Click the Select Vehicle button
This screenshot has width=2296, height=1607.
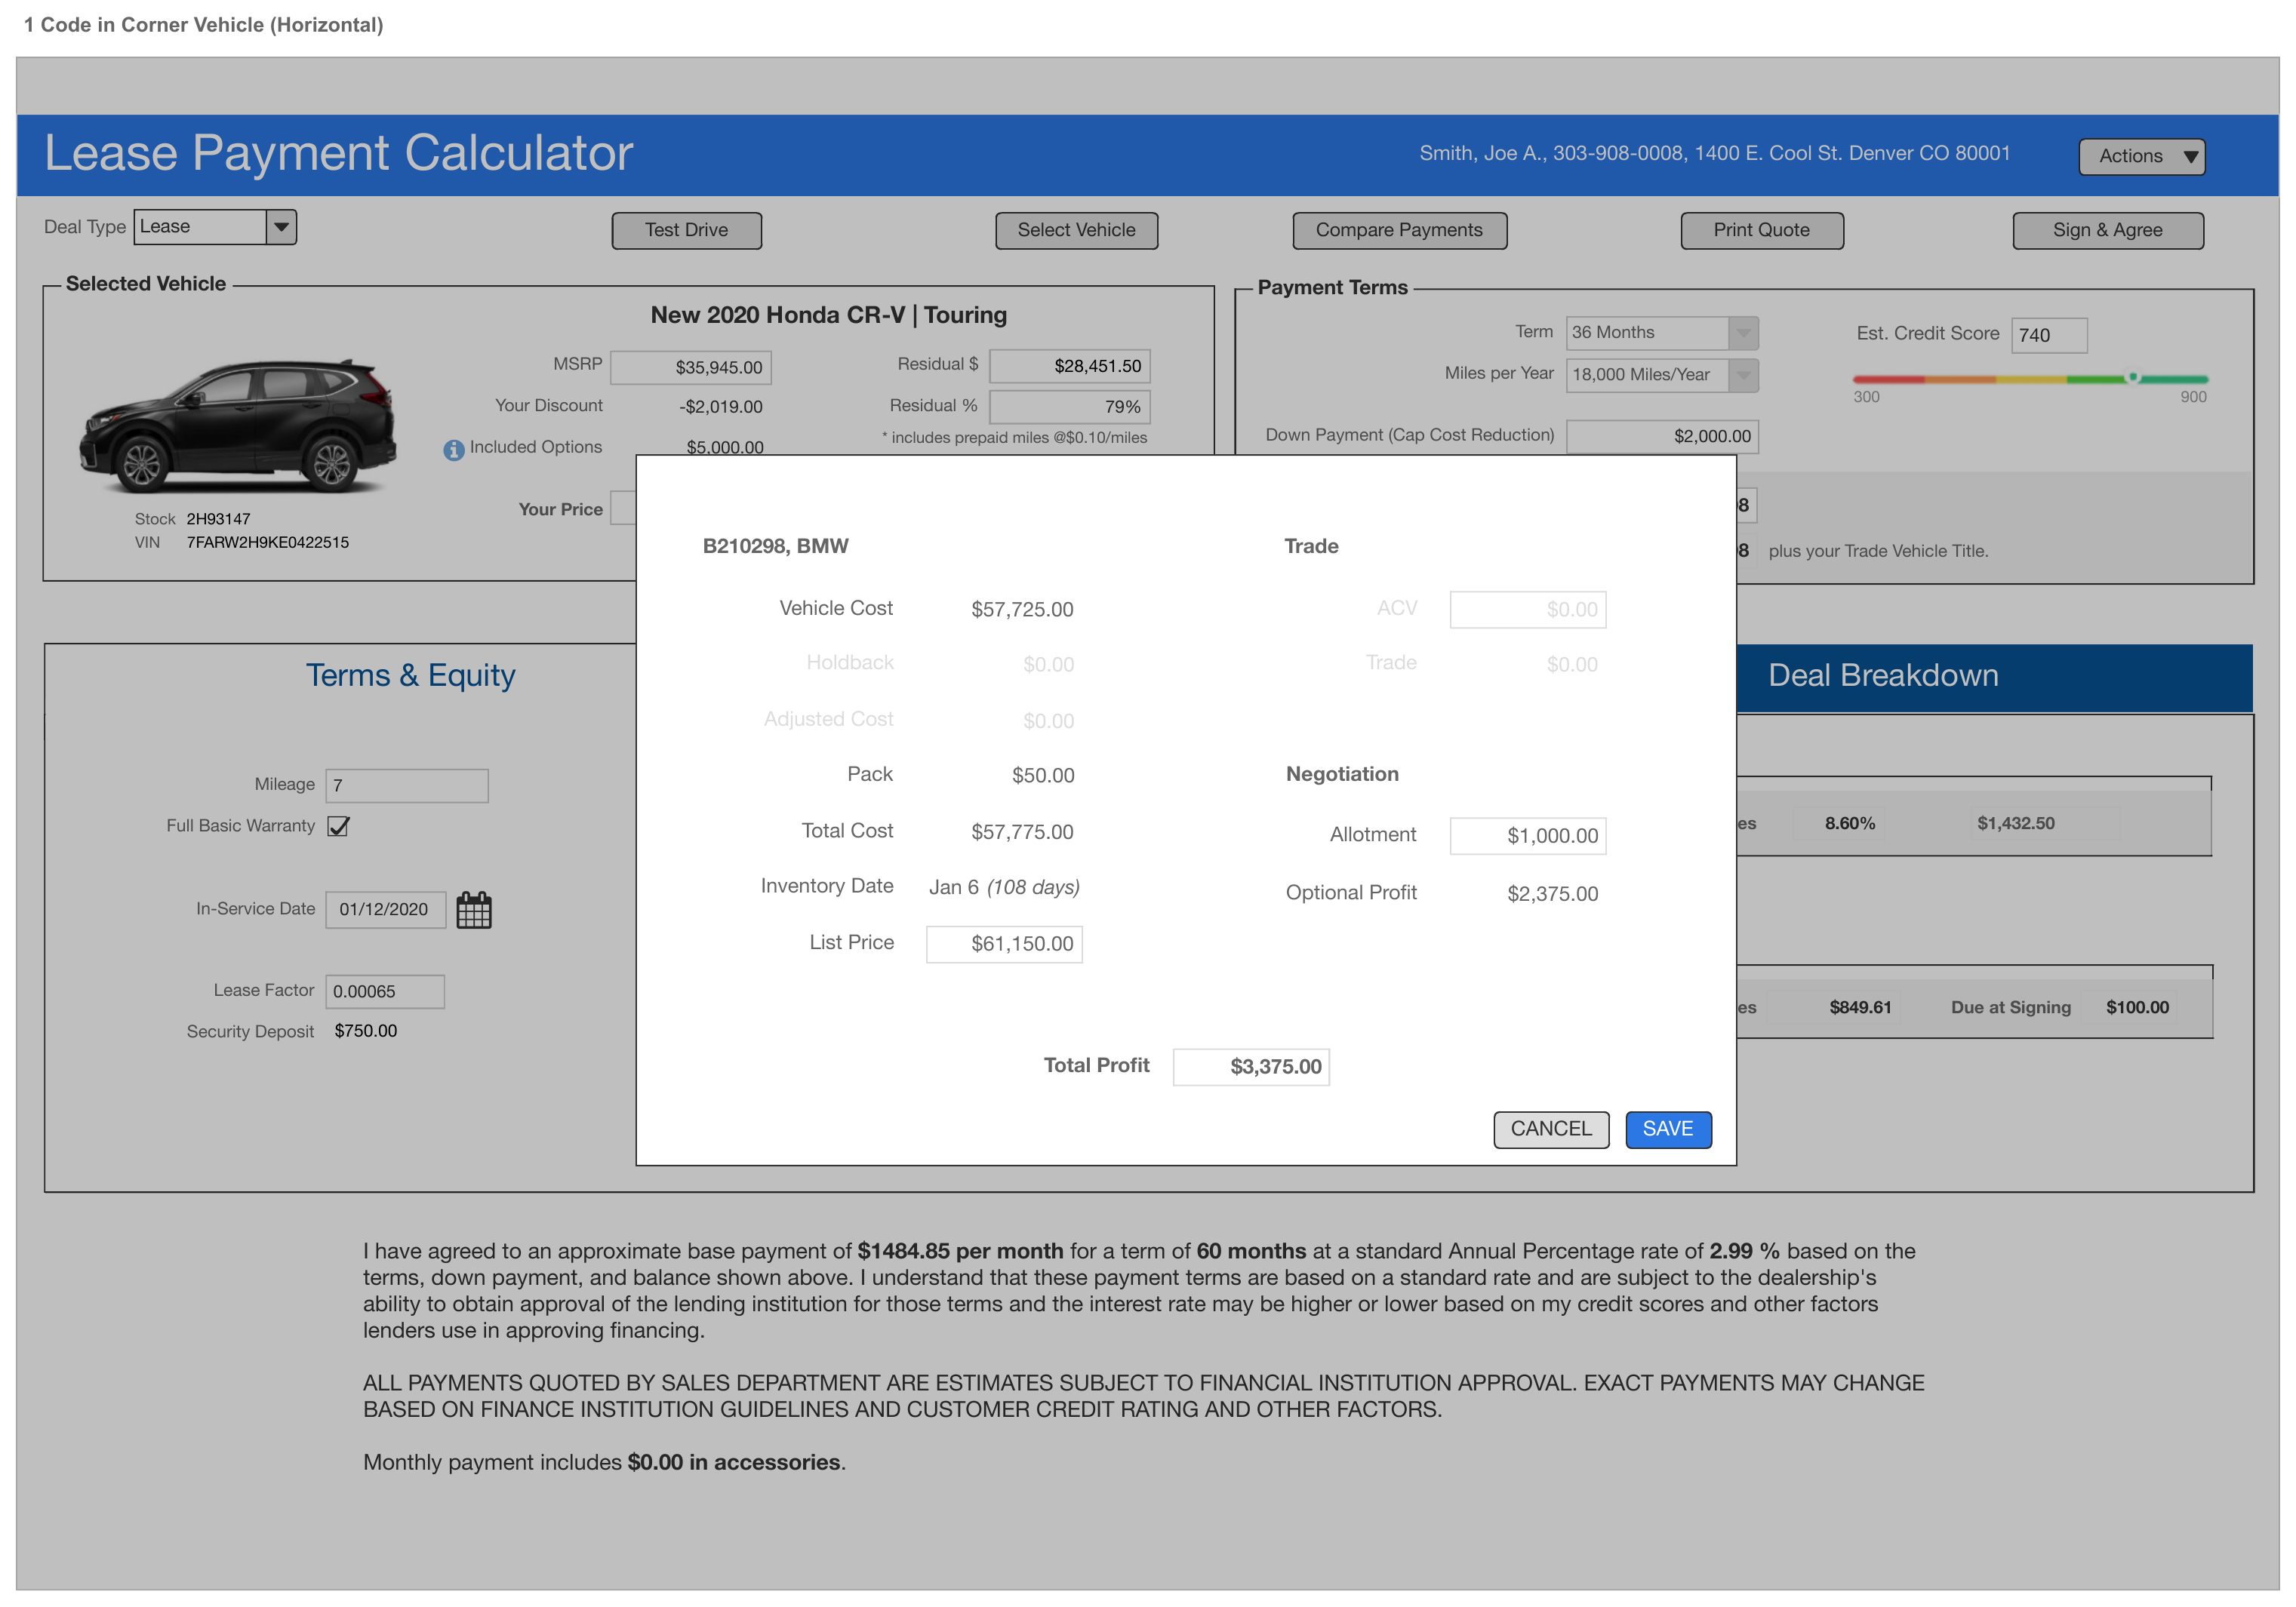[1076, 230]
